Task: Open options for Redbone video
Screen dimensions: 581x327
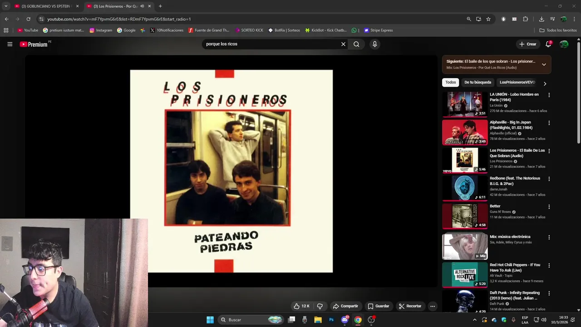Action: click(x=549, y=179)
